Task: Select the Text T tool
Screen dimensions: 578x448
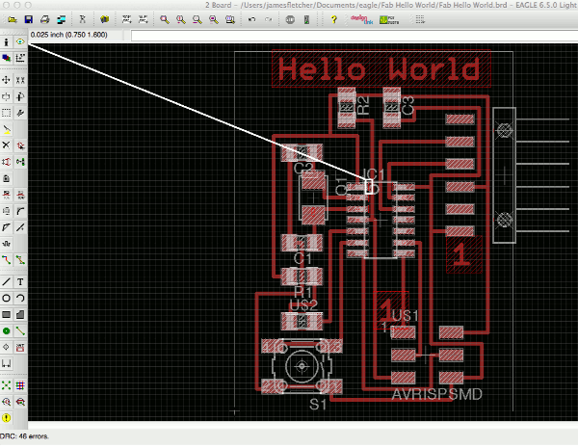Action: 20,282
